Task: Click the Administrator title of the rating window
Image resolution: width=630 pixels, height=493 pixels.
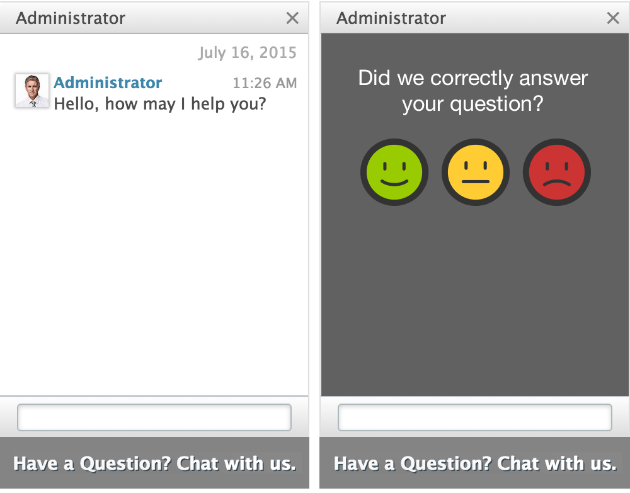Action: [x=391, y=18]
